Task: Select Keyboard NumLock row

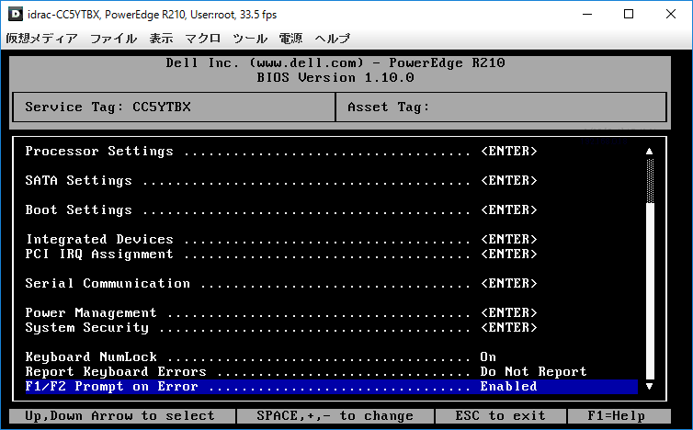Action: click(x=260, y=356)
